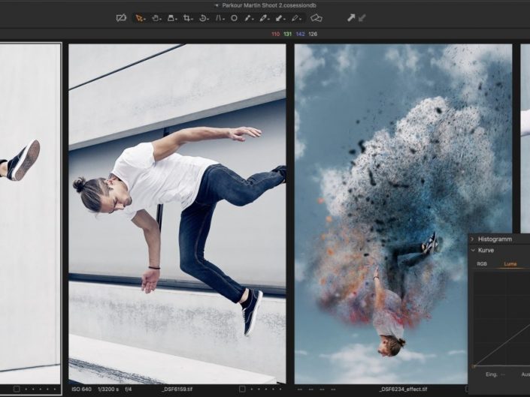The width and height of the screenshot is (530, 397).
Task: Set one-star rating on the leftmost image
Action: [26, 389]
